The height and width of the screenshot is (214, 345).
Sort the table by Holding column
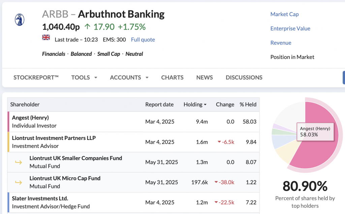[195, 105]
